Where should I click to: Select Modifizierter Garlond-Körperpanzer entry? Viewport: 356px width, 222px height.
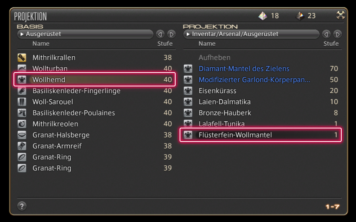click(254, 80)
